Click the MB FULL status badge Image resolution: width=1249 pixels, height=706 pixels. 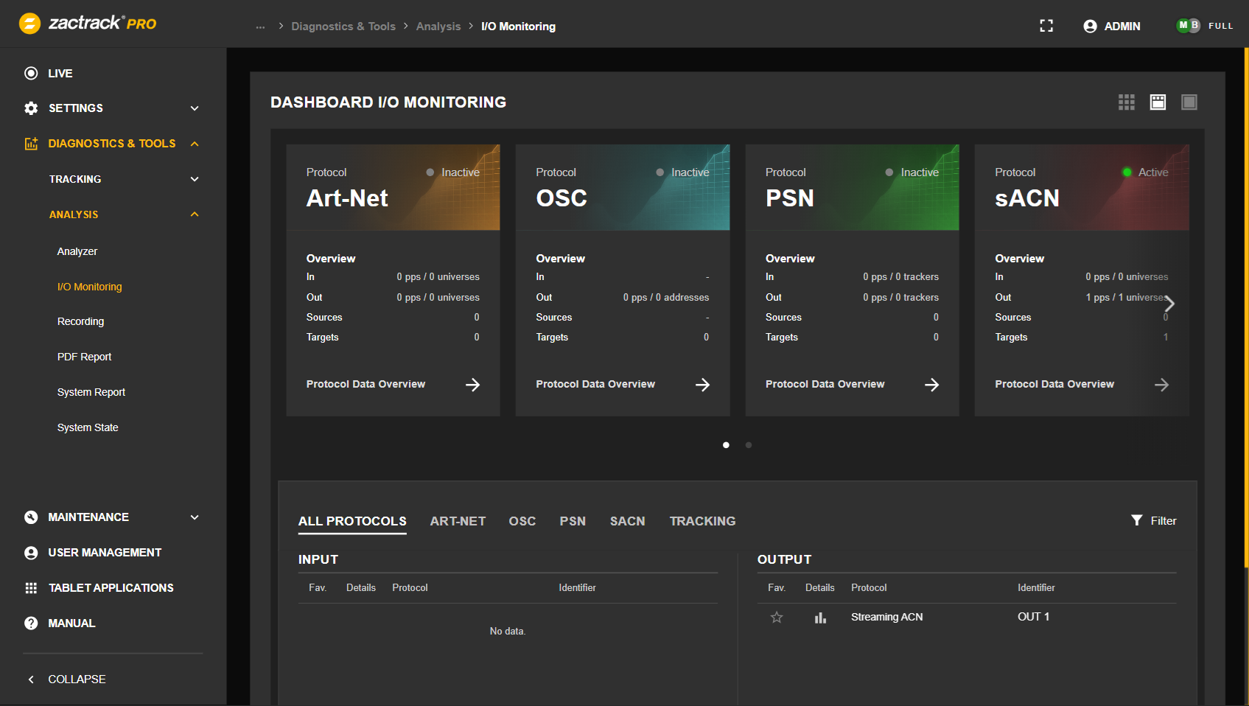coord(1204,26)
